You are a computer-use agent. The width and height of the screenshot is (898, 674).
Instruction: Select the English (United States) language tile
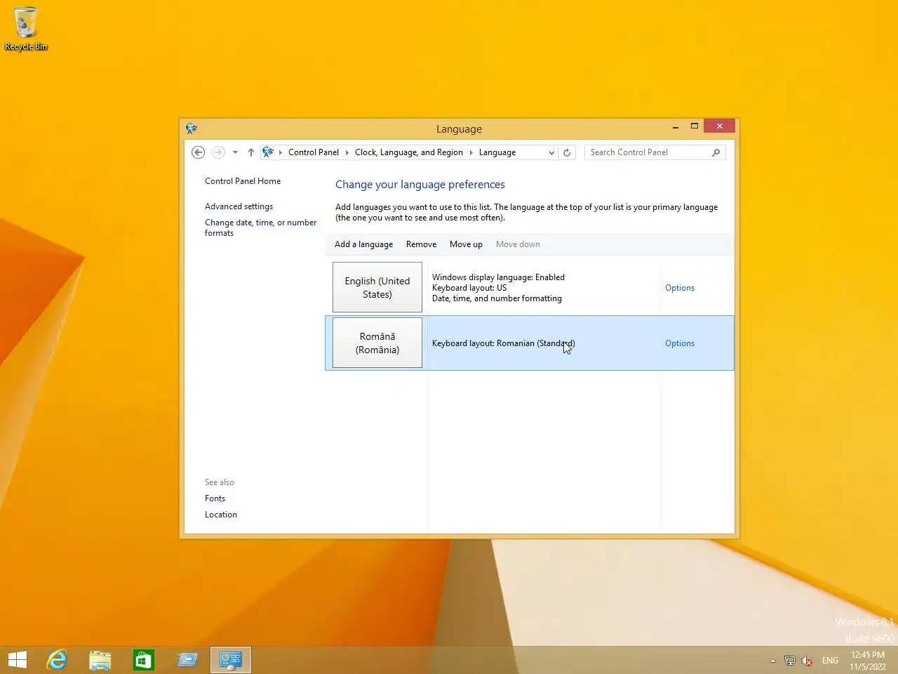(x=377, y=287)
